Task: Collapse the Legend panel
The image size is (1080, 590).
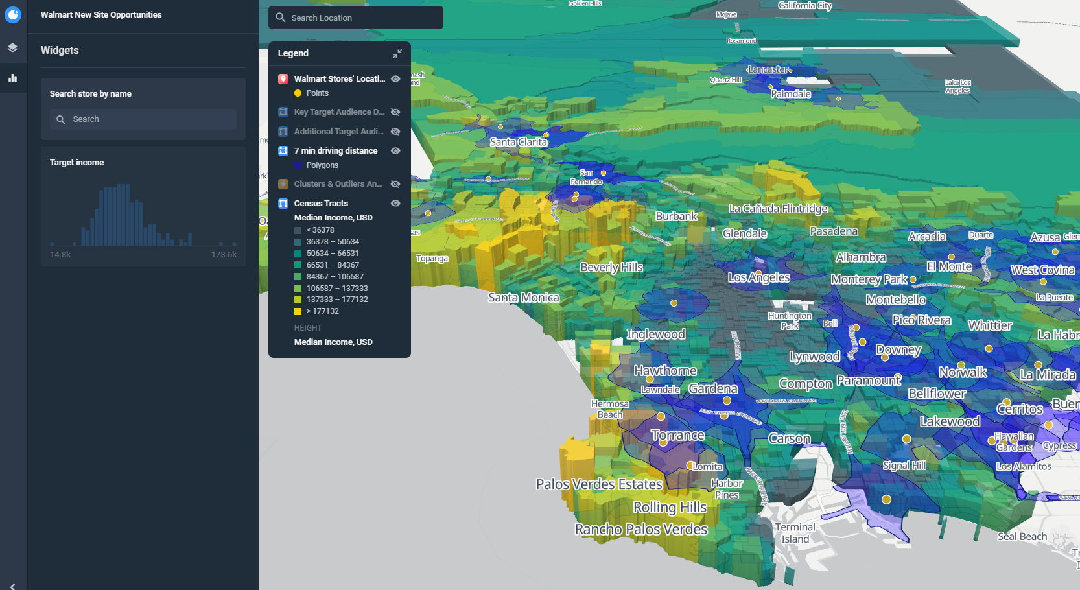Action: [x=396, y=54]
